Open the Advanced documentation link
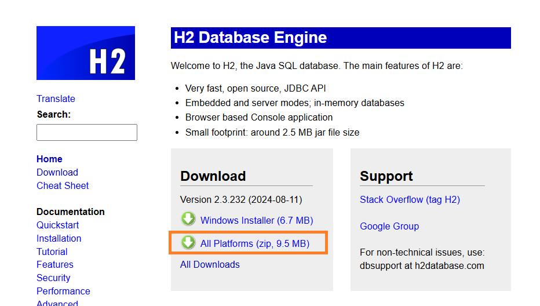The height and width of the screenshot is (306, 540). [x=57, y=303]
